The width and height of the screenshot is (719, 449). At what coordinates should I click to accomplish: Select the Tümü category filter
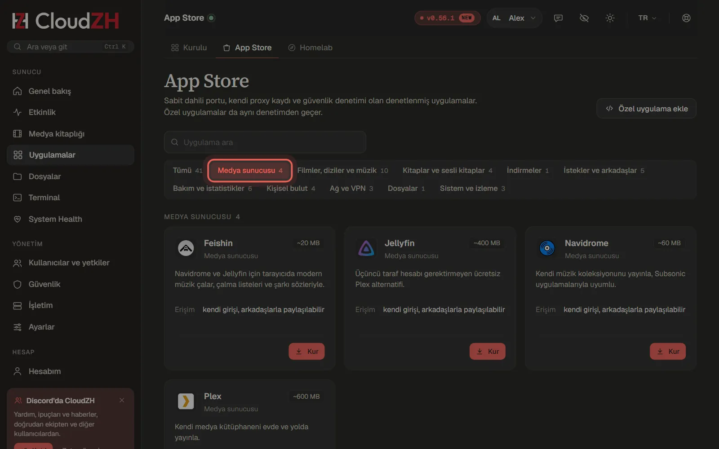pyautogui.click(x=187, y=171)
